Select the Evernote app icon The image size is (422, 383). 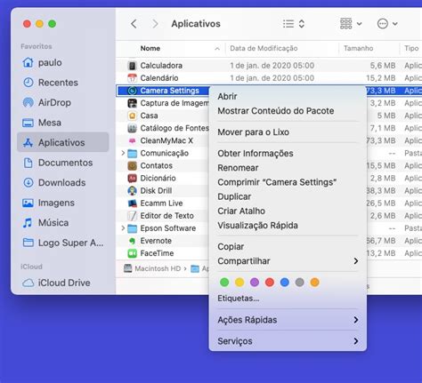pos(132,241)
